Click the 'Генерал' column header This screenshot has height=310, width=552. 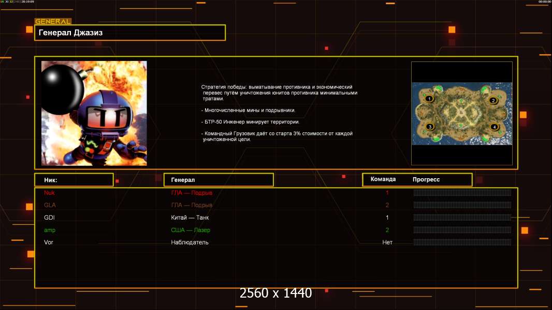[219, 180]
